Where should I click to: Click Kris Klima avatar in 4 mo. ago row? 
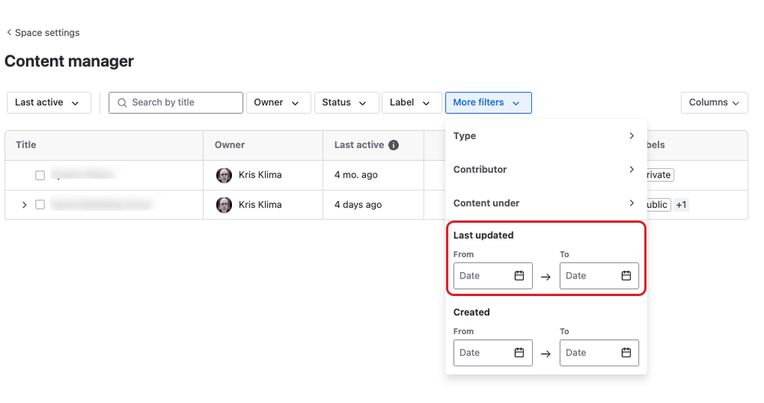[x=224, y=175]
